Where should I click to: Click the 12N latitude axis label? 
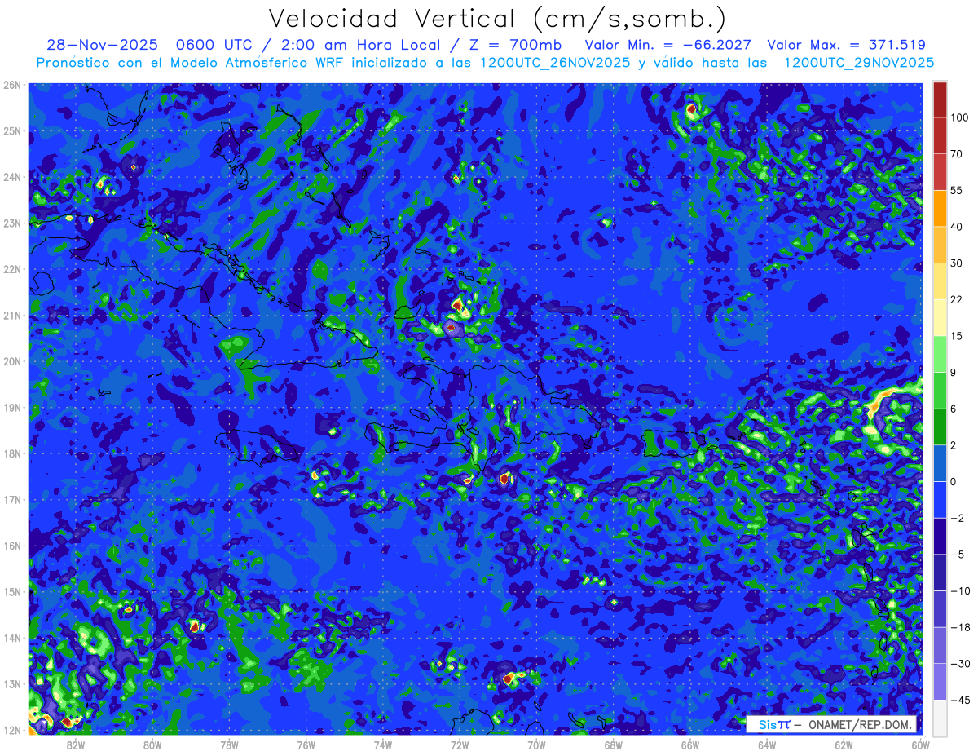click(12, 730)
